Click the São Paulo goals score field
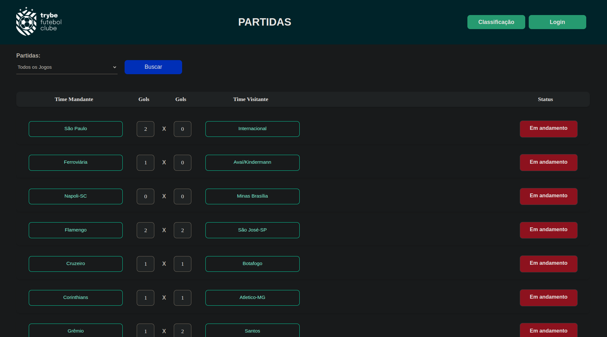The image size is (607, 337). point(145,129)
